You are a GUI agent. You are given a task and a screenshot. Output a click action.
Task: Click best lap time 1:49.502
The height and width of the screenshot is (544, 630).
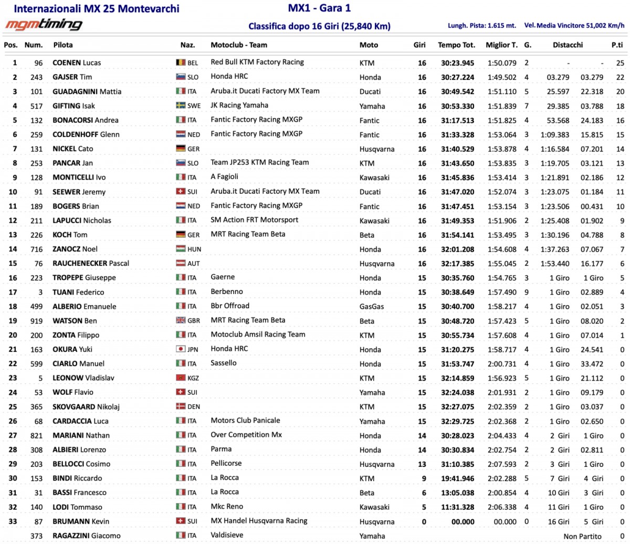[x=502, y=77]
